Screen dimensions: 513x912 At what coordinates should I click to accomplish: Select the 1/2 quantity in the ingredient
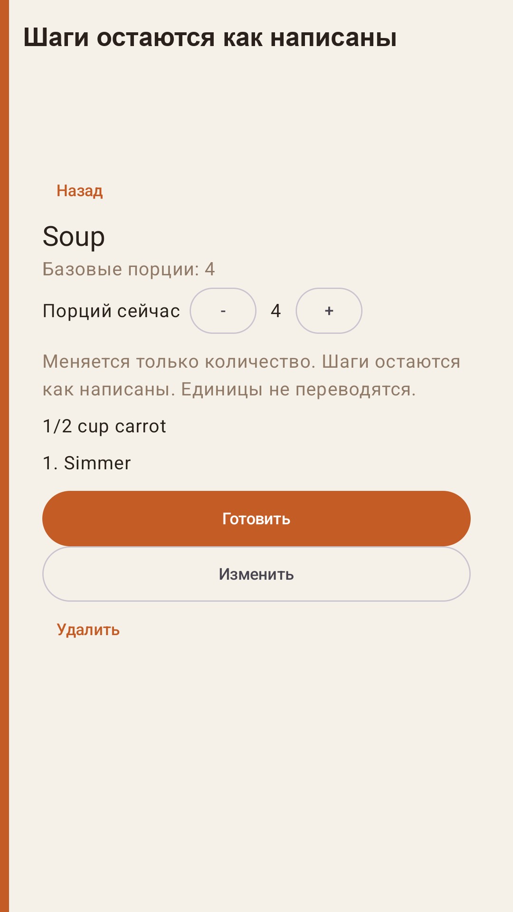point(57,427)
